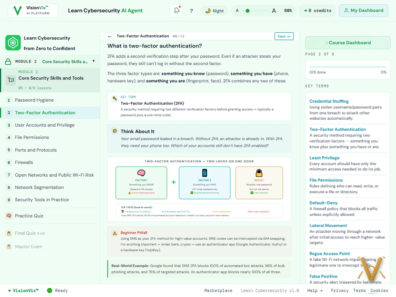
Task: Open the Course Dashboard
Action: click(348, 43)
